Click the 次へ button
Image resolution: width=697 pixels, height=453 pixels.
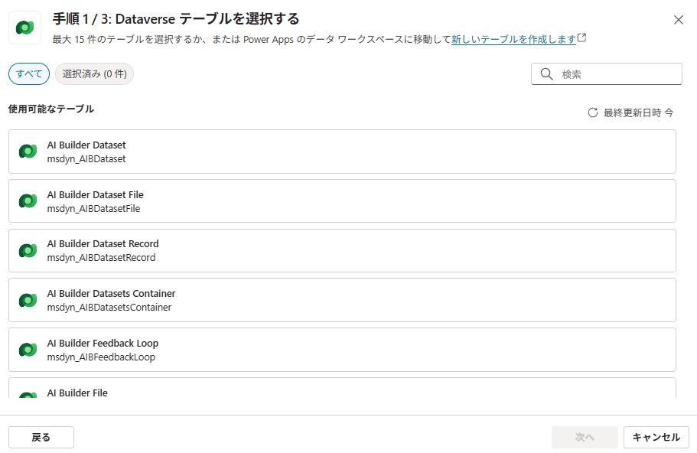[x=585, y=438]
